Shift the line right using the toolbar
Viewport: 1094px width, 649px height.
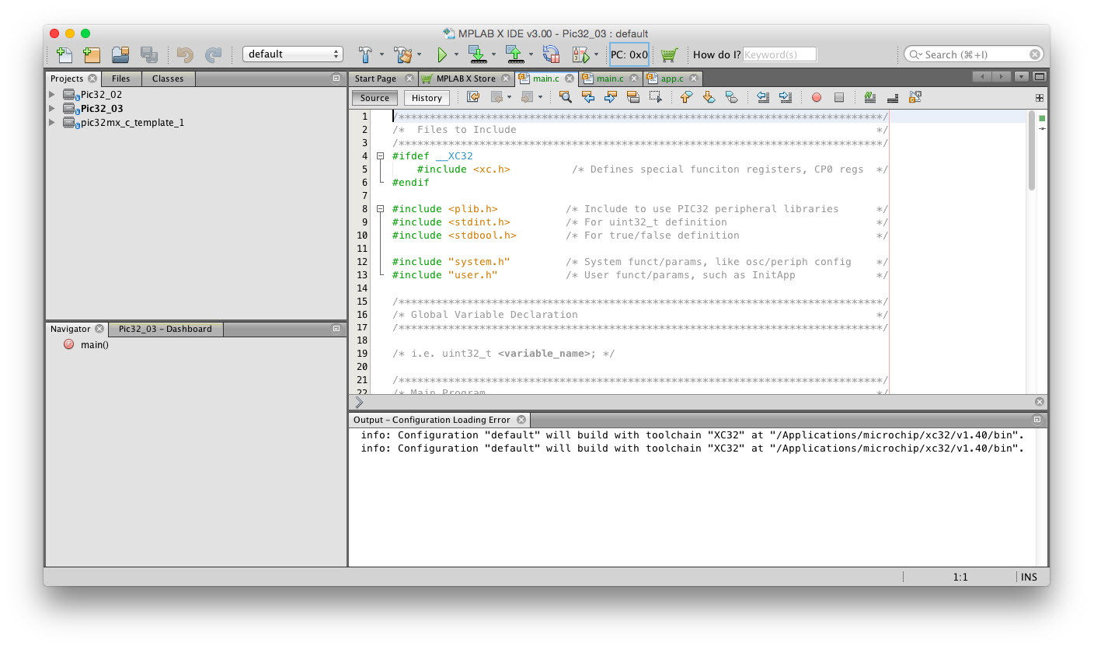[786, 97]
